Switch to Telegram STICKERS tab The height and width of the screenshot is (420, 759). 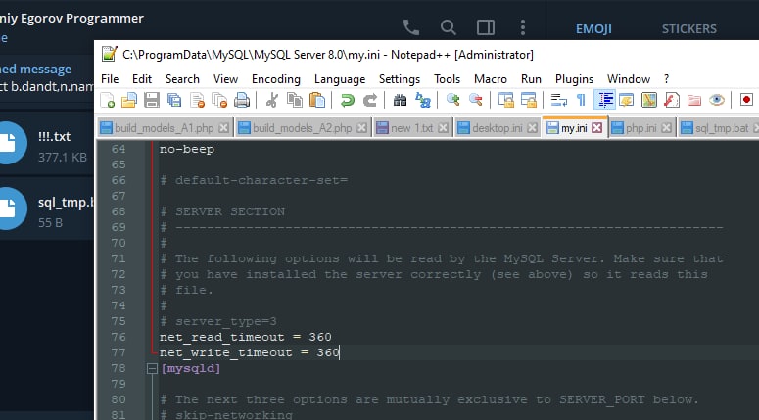click(689, 29)
